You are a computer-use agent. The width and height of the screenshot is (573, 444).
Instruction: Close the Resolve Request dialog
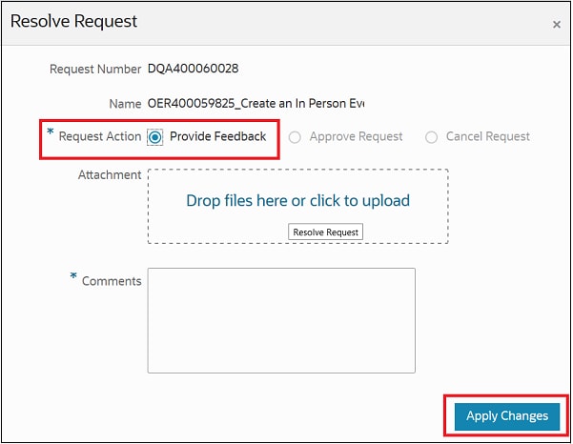[x=557, y=25]
